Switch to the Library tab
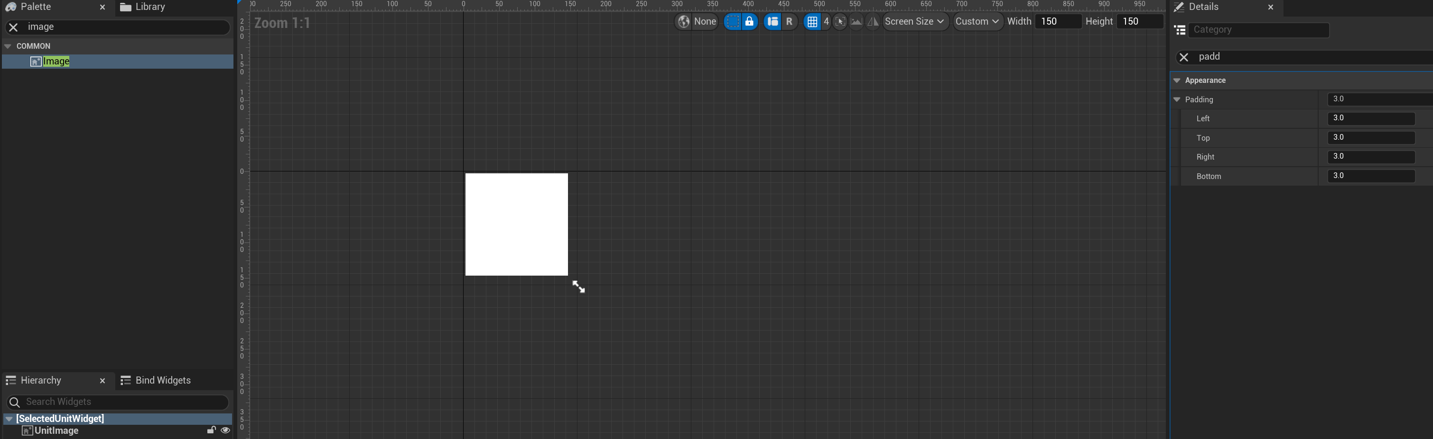Screen dimensions: 1433x439 [143, 7]
